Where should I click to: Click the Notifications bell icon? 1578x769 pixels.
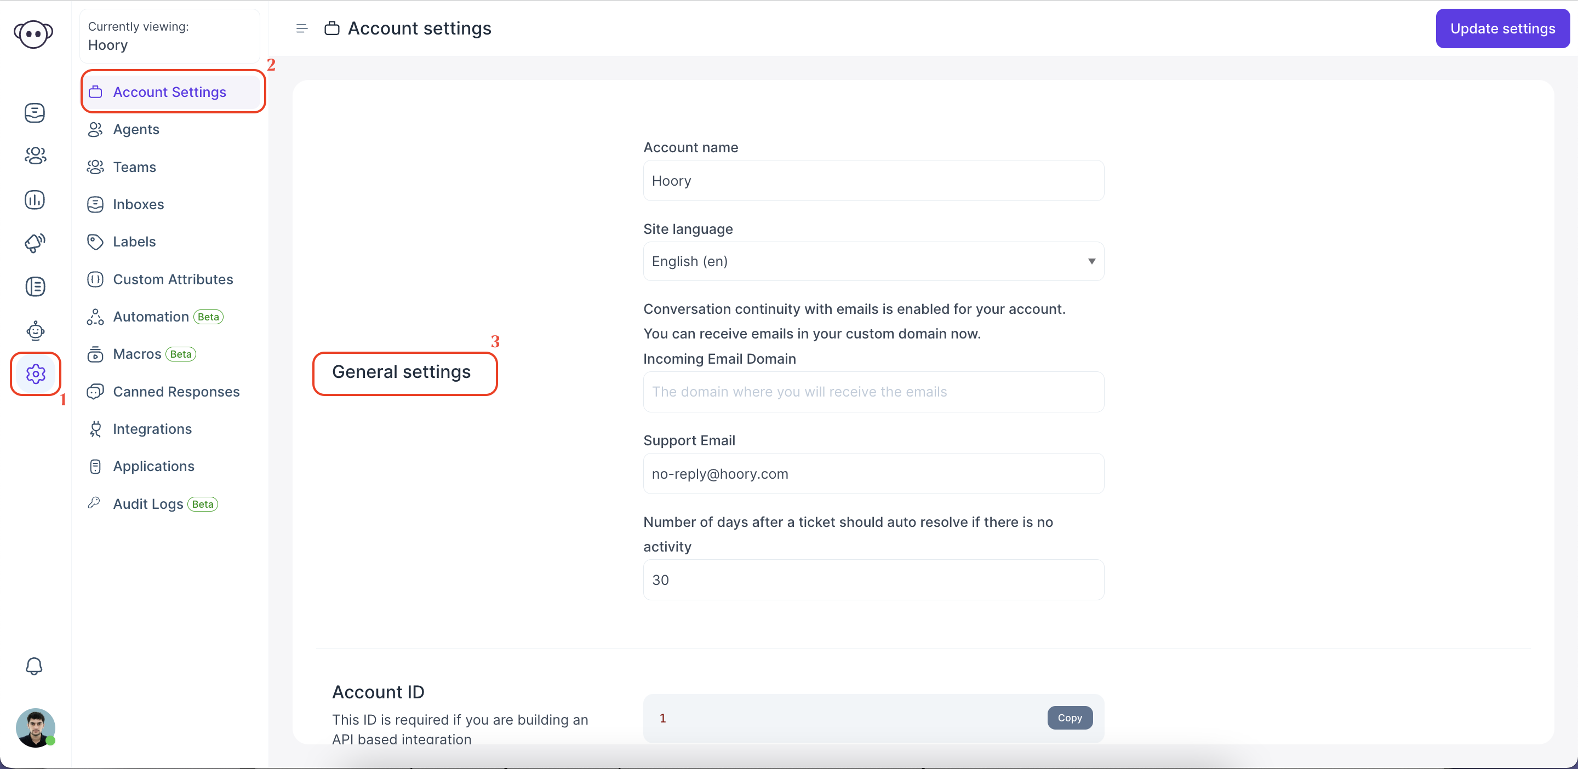[x=33, y=667]
